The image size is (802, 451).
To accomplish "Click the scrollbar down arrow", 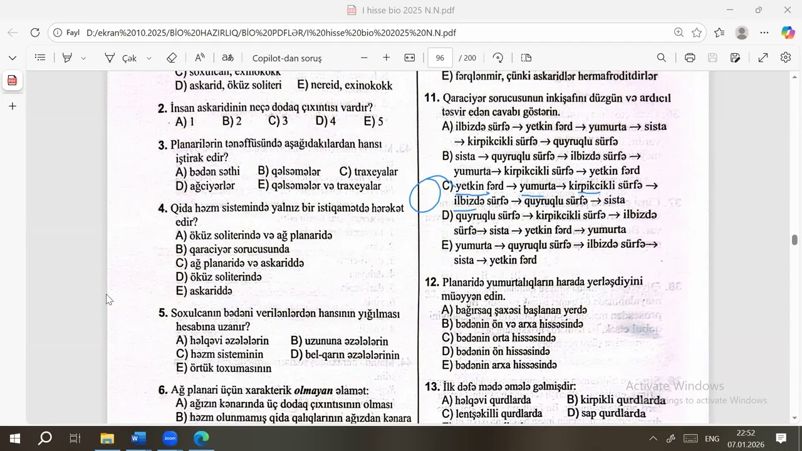I will pos(795,418).
